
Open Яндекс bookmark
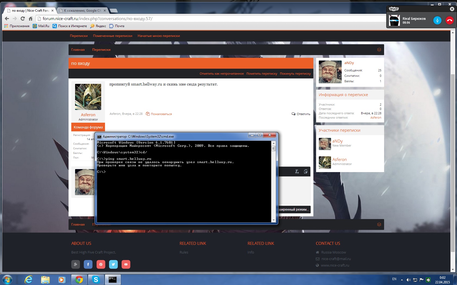[98, 26]
